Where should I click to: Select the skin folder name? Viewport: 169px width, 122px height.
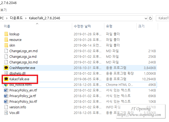12,45
